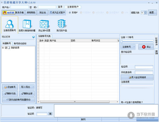This screenshot has width=159, height=122.
Task: Click the blue chat bubble icon beside 可以打开
Action: click(33, 37)
